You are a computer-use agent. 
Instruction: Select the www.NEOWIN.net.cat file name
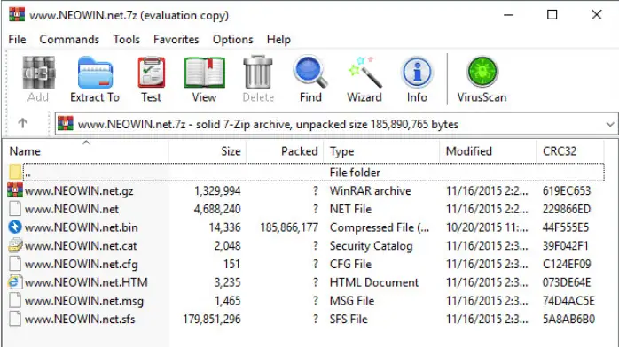point(81,246)
